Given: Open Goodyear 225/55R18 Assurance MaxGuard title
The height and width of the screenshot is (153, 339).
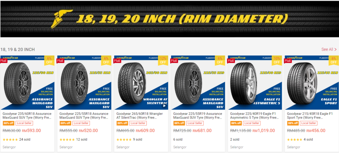Looking at the screenshot, I should [84, 116].
